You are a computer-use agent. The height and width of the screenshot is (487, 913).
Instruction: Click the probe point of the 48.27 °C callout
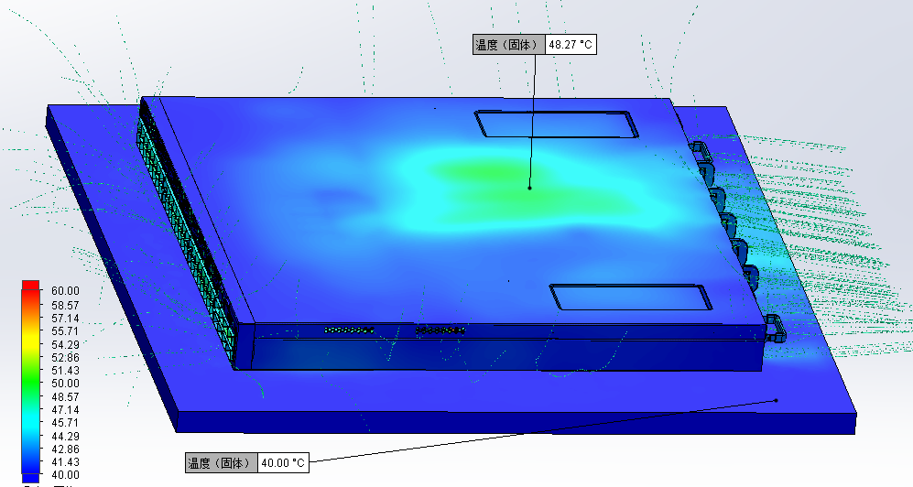coord(529,188)
